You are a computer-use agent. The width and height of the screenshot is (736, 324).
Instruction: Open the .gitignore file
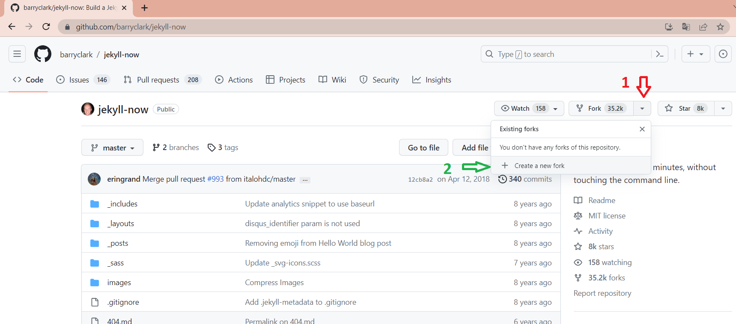pos(123,302)
